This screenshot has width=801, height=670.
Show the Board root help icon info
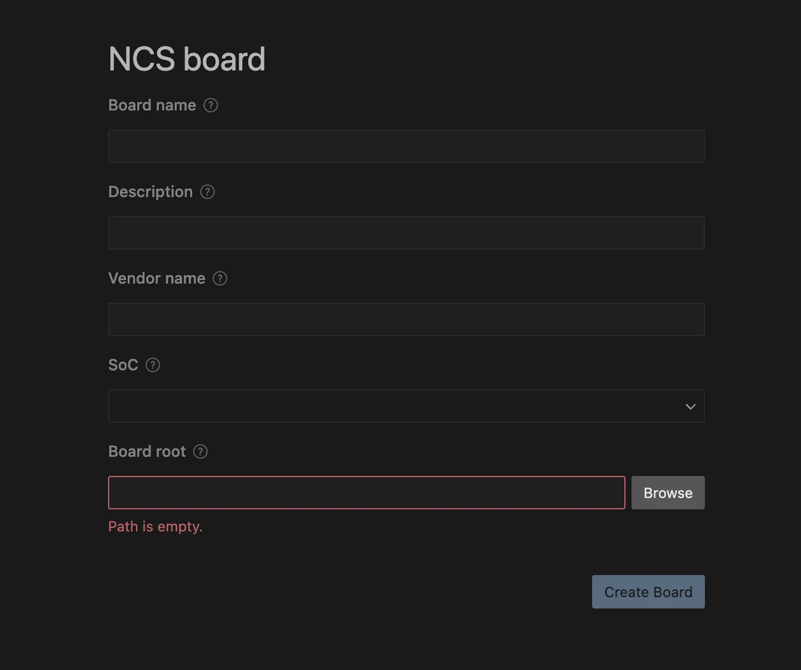[x=201, y=451]
